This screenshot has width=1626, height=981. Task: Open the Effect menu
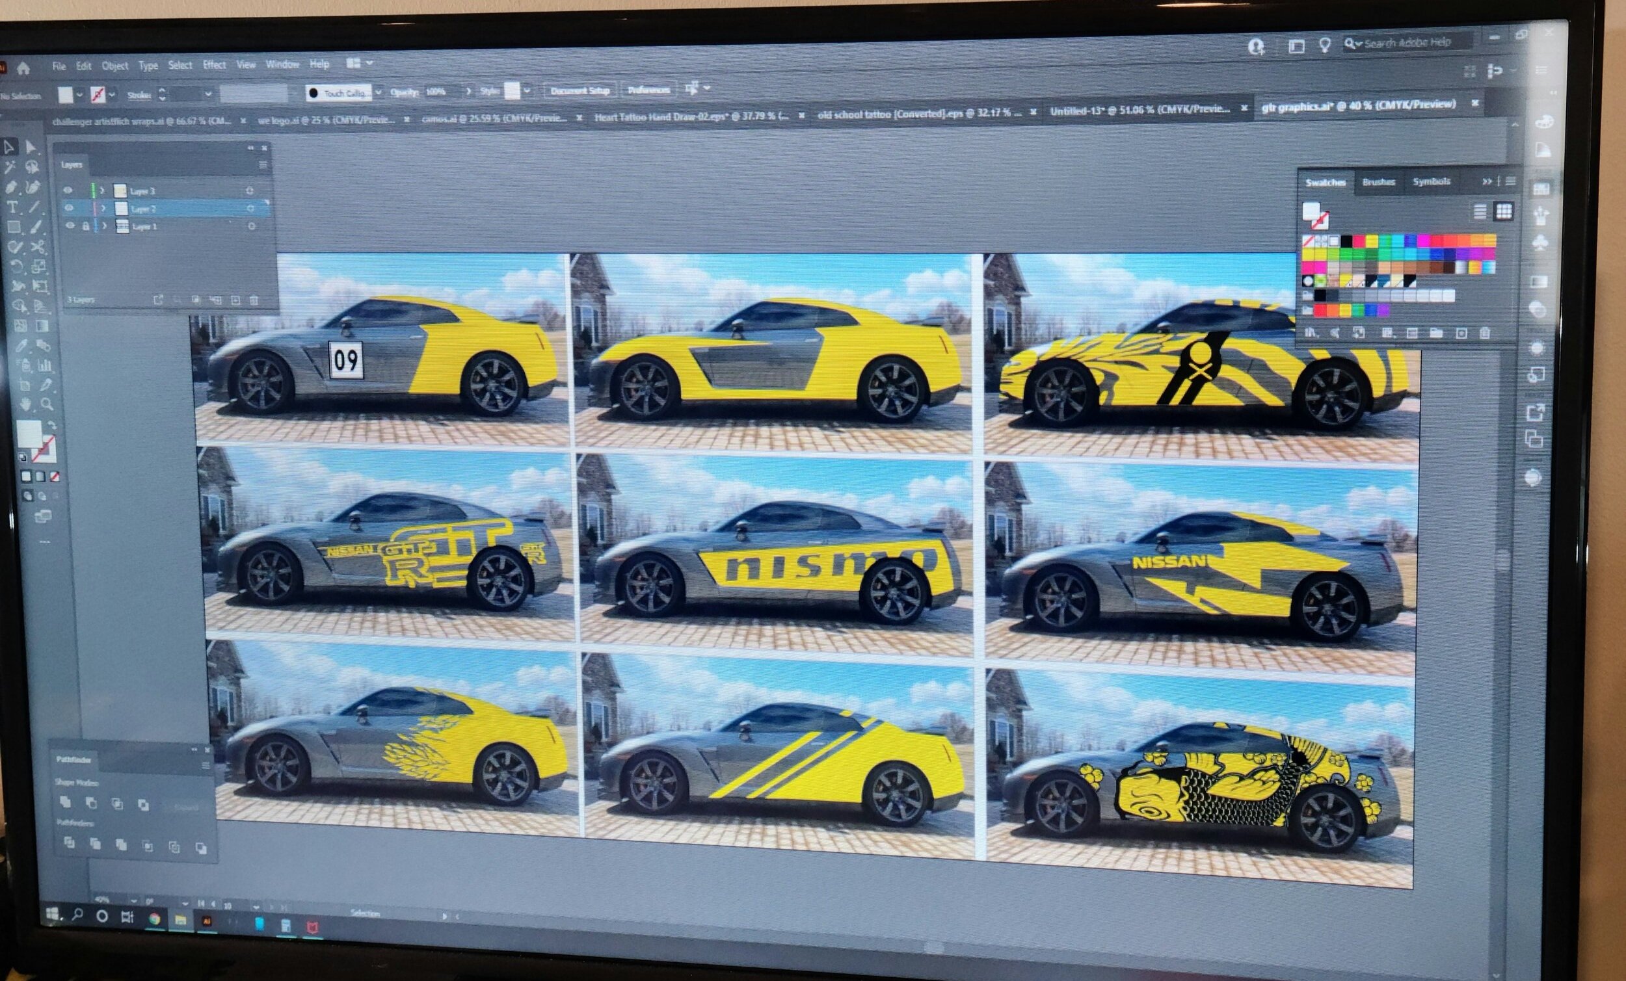214,64
